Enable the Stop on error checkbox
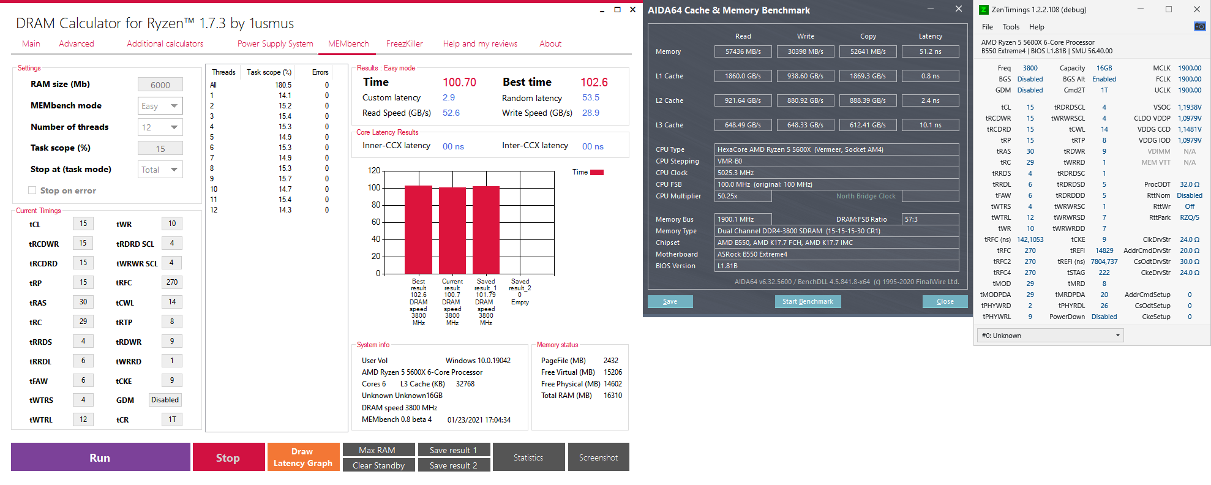 coord(32,190)
